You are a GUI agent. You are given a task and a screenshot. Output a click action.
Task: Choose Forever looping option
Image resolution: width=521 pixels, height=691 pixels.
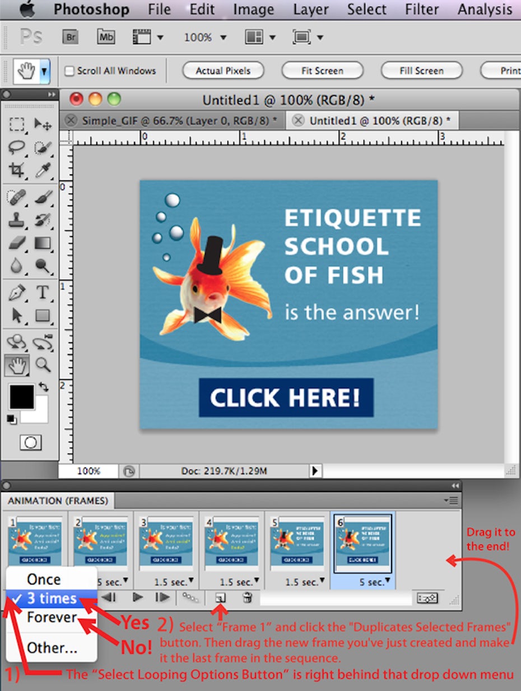[x=52, y=618]
